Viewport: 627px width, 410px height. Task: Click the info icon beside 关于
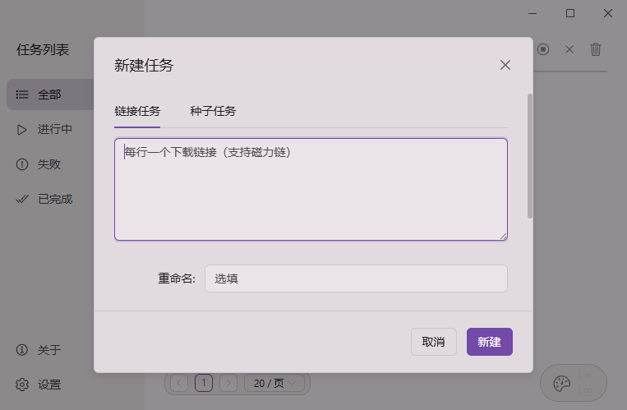[x=22, y=350]
